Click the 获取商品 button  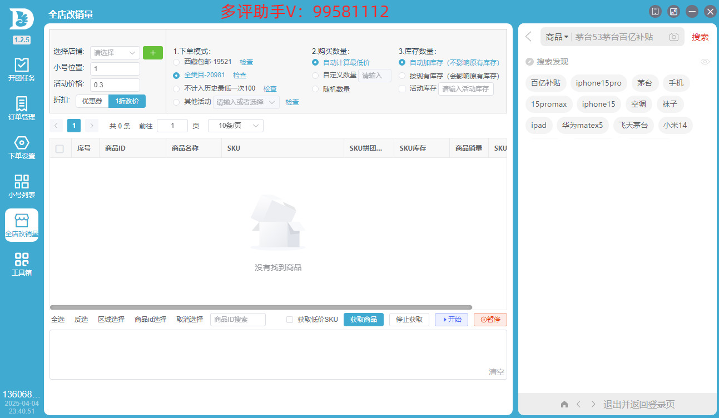pos(364,320)
